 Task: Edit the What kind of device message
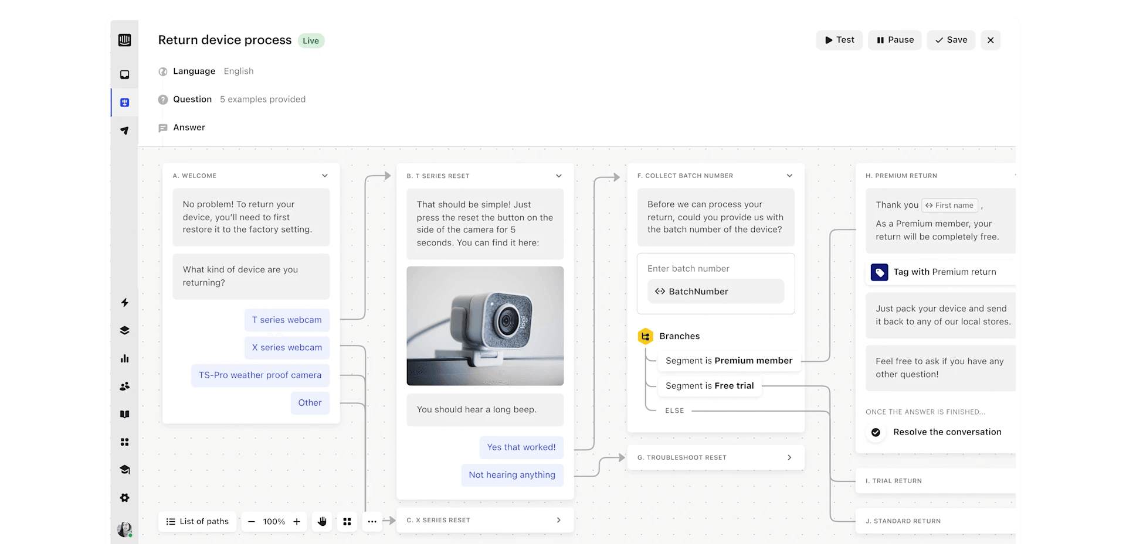(251, 276)
